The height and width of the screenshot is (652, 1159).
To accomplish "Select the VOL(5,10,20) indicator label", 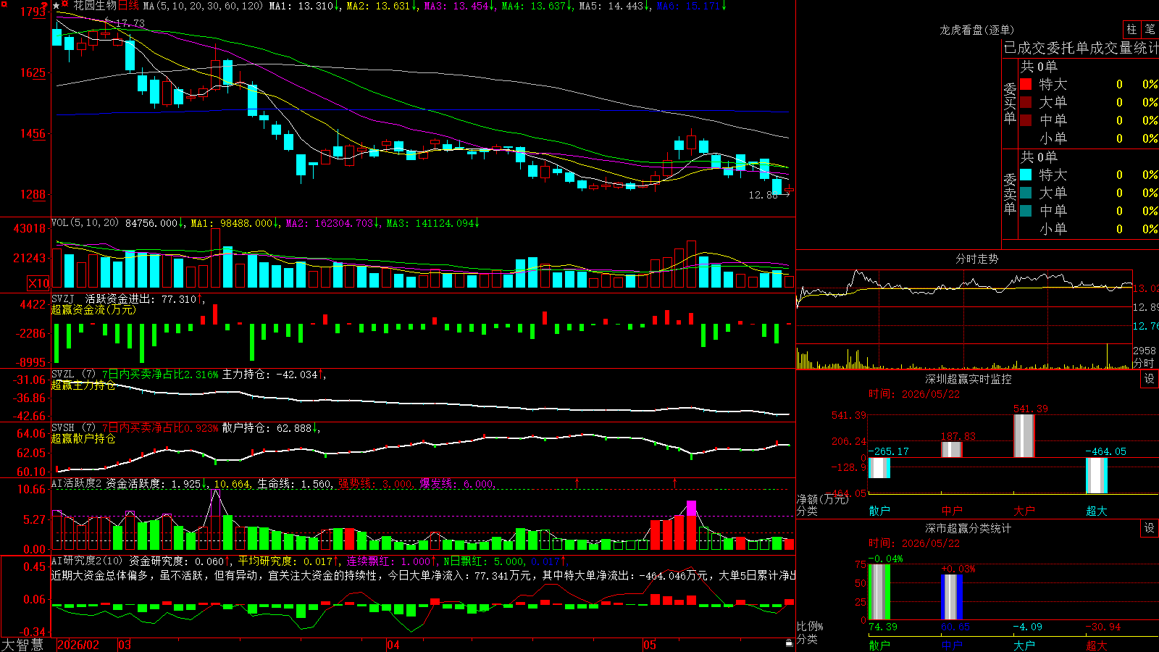I will coord(85,223).
